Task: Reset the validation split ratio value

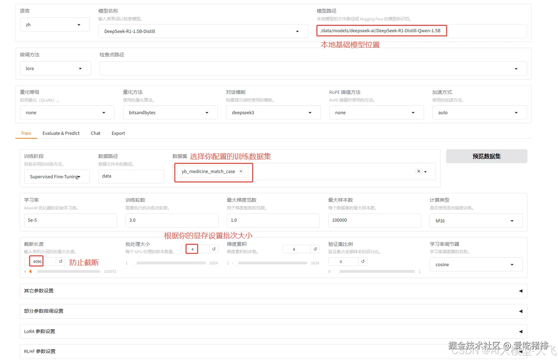Action: tap(363, 261)
